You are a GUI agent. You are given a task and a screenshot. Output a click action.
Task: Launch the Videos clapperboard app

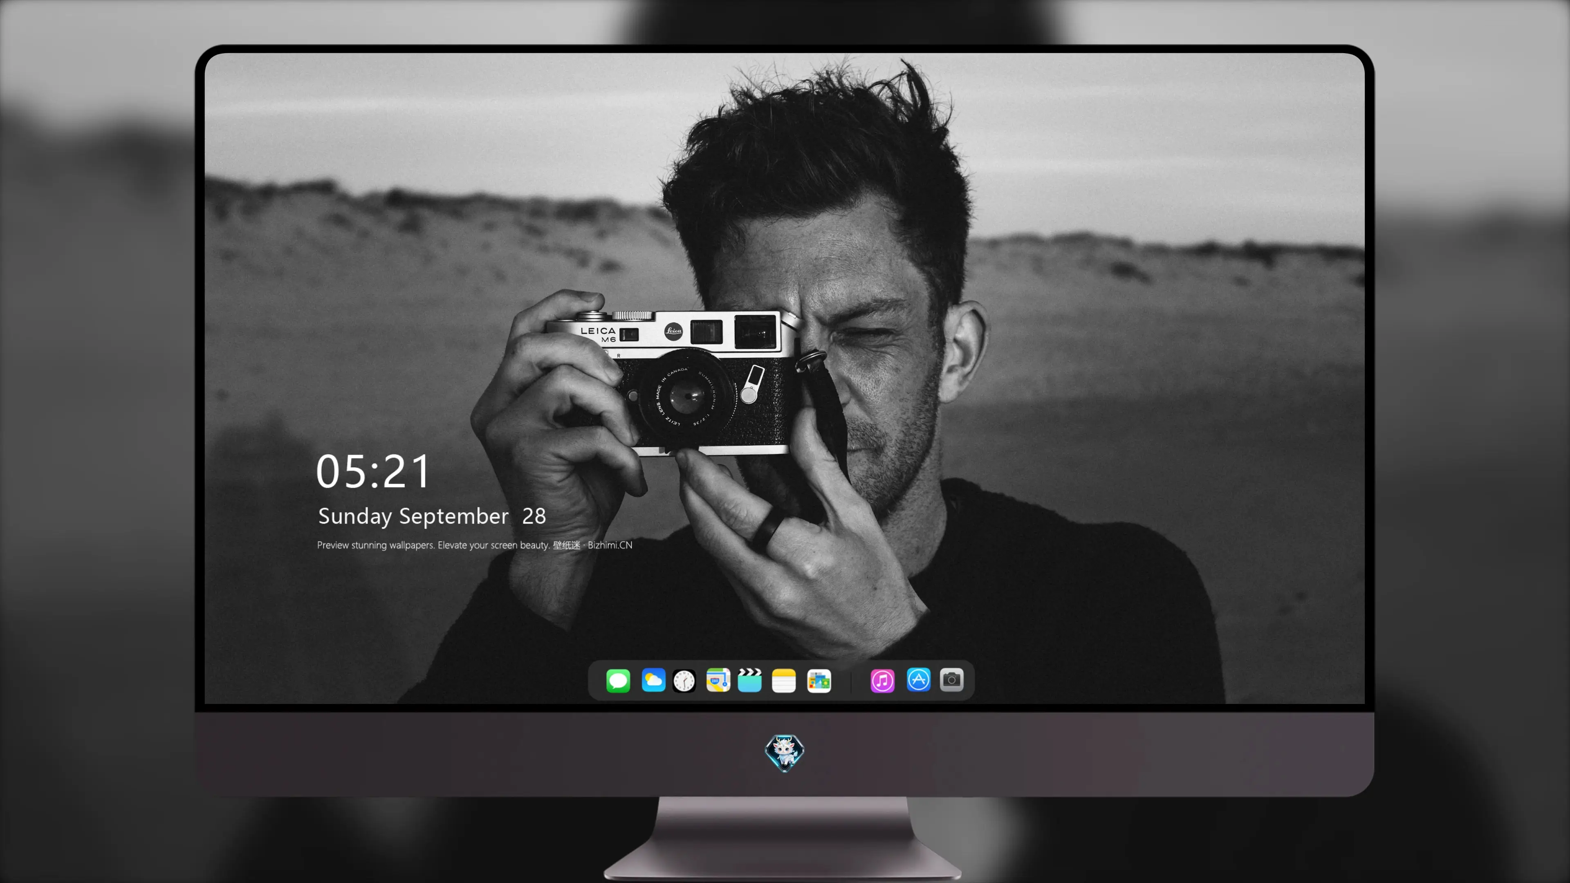[750, 680]
